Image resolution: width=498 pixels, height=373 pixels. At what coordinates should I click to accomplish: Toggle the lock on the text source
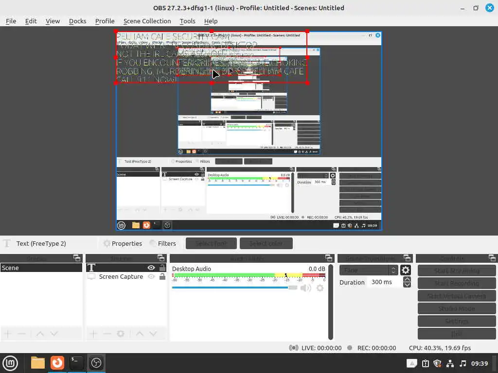162,268
